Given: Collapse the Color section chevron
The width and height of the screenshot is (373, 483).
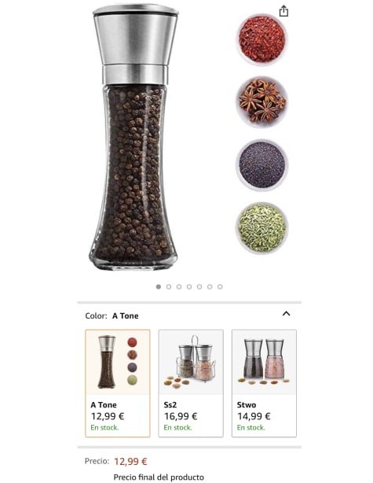Looking at the screenshot, I should (286, 314).
